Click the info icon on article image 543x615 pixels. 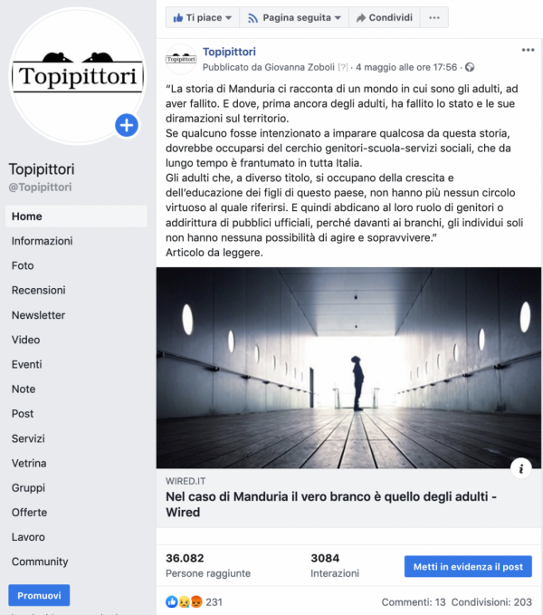click(x=521, y=468)
